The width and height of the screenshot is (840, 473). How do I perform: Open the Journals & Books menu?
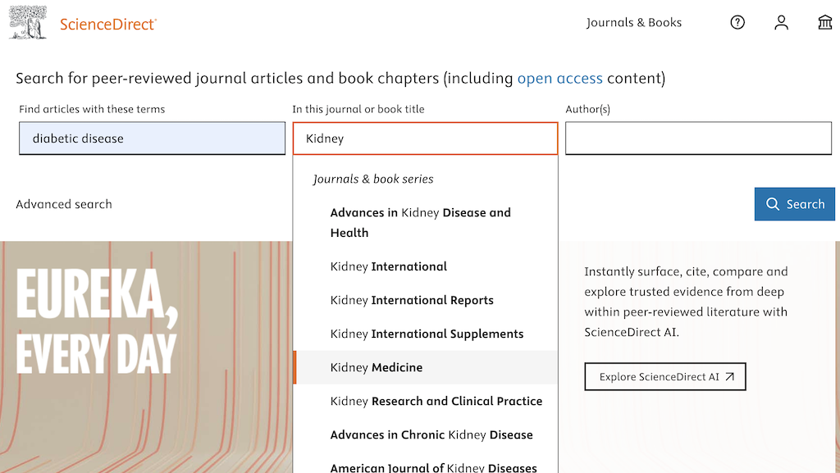point(633,23)
